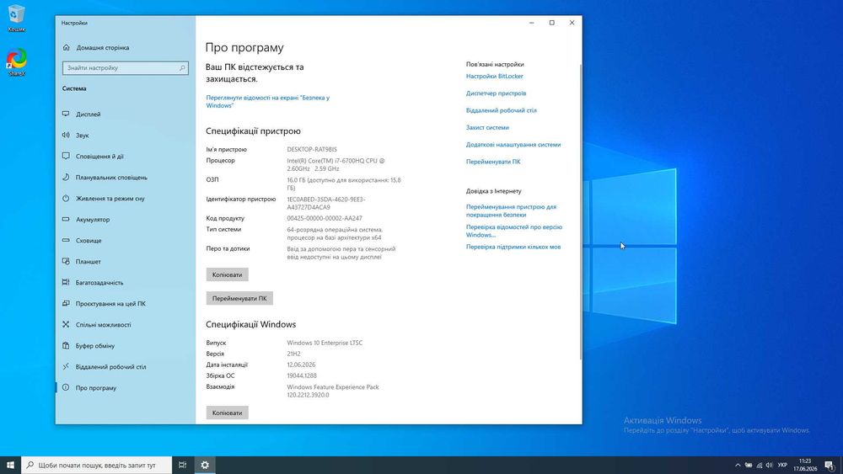Click the Windows 10 Enterprise LTSC edition text
The image size is (843, 474).
click(325, 343)
